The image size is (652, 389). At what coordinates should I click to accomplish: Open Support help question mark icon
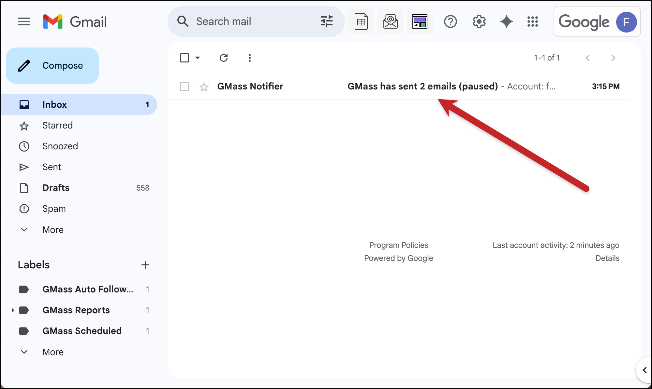click(450, 22)
